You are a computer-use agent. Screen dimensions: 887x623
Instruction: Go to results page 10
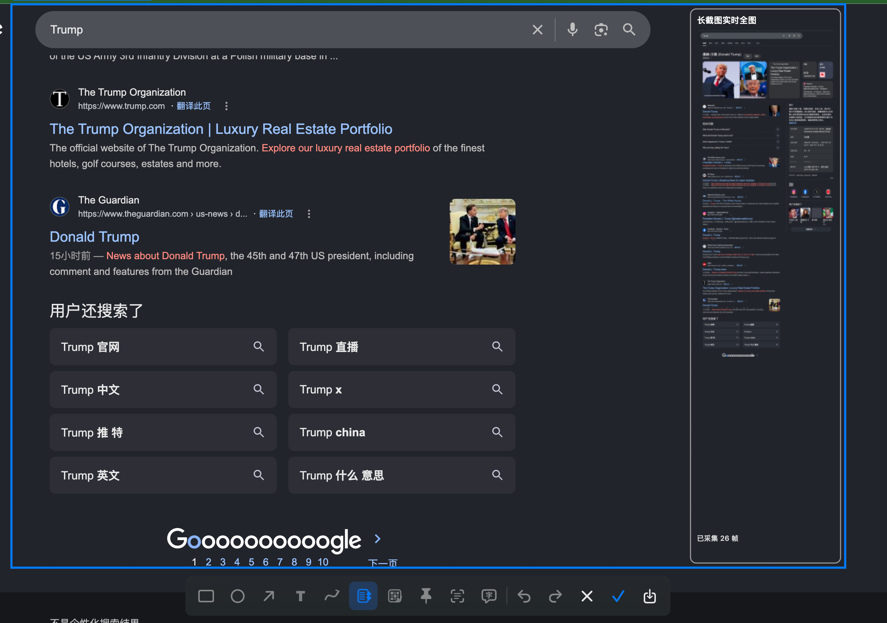click(323, 562)
